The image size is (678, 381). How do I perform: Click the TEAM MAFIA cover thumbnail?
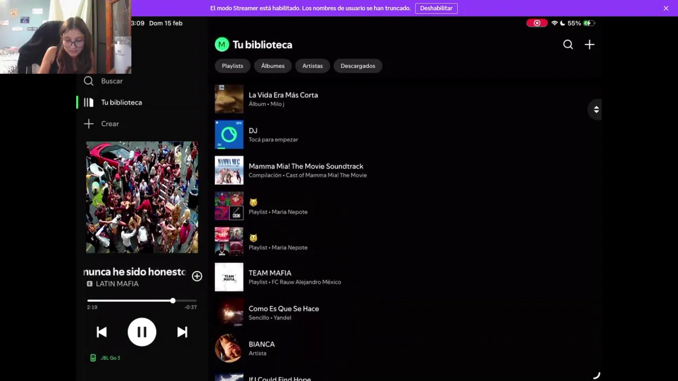coord(229,277)
